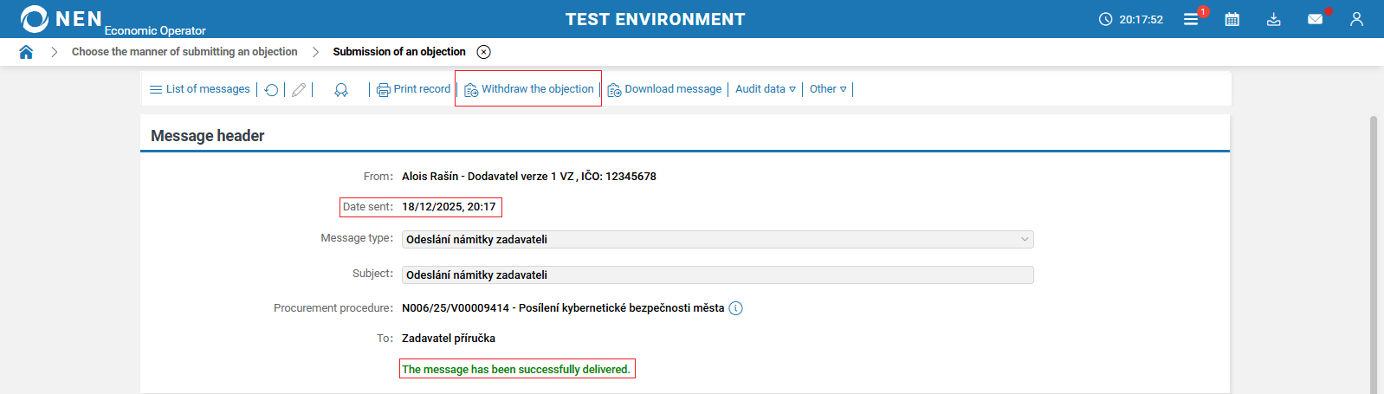Open the hamburger menu with notification badge
Viewport: 1384px width, 394px height.
[1192, 19]
